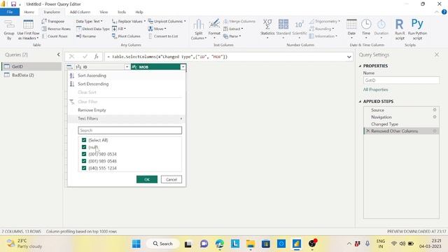Click Run R script

[400, 29]
